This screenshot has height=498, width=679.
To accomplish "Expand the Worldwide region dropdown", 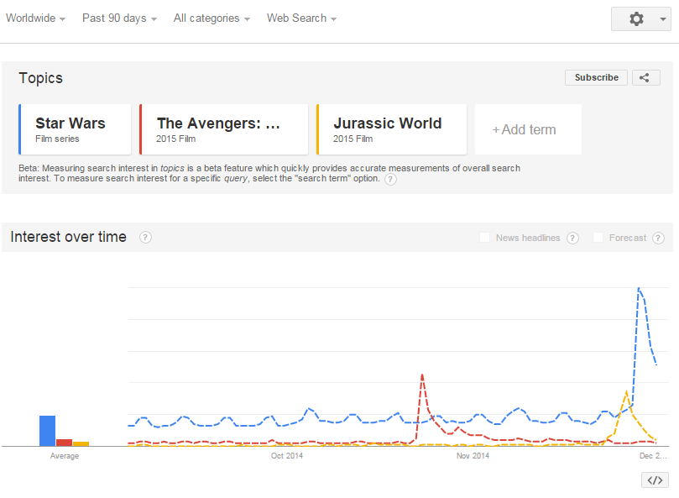I will coord(35,18).
